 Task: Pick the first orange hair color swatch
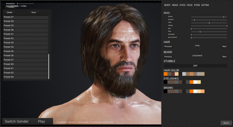[165, 74]
